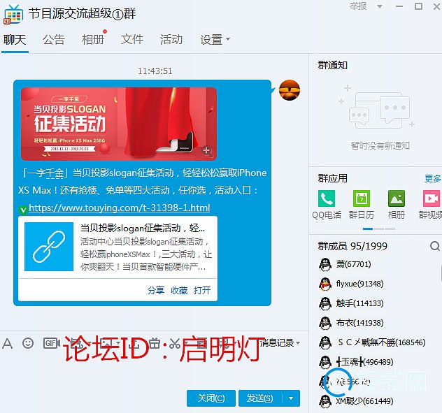The height and width of the screenshot is (413, 442).
Task: Open the font formatting A icon
Action: [x=8, y=343]
